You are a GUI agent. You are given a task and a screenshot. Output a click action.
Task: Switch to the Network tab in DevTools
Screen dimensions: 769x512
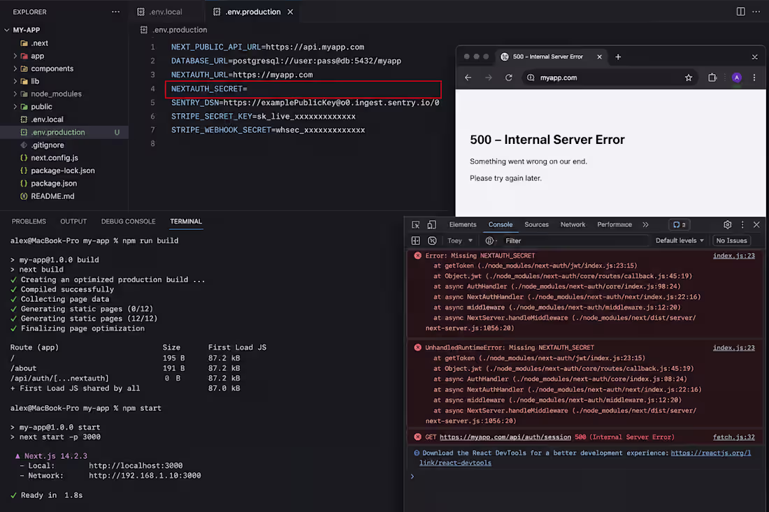[573, 225]
